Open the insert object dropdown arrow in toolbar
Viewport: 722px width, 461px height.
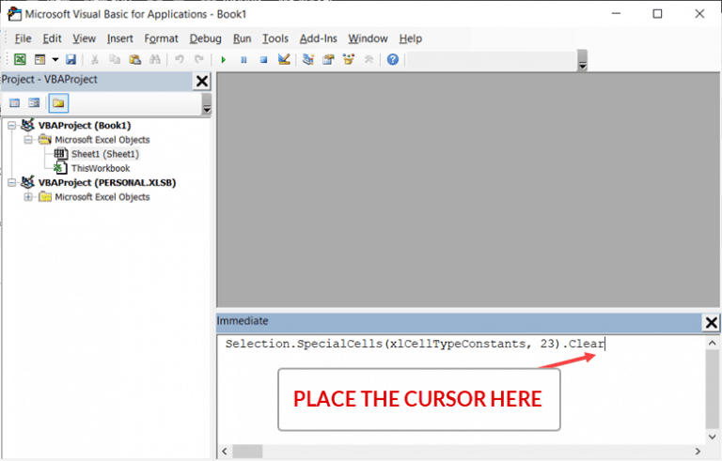(x=54, y=59)
